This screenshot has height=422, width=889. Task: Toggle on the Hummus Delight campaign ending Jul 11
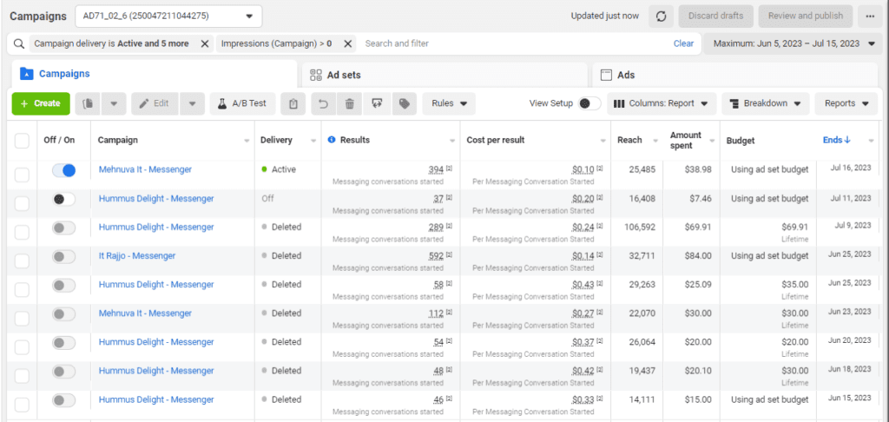63,199
